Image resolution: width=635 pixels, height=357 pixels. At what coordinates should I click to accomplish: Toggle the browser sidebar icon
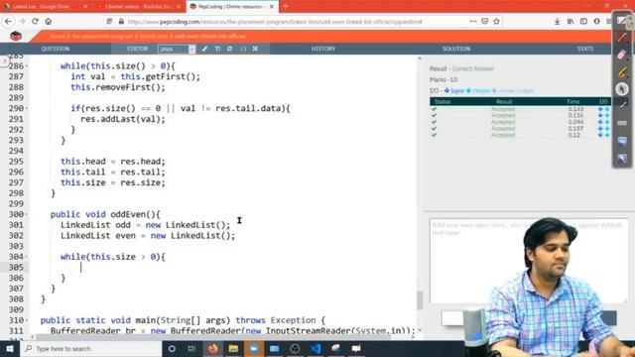tap(583, 22)
